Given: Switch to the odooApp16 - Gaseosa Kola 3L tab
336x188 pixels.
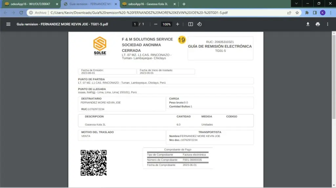Looking at the screenshot, I should pos(148,4).
